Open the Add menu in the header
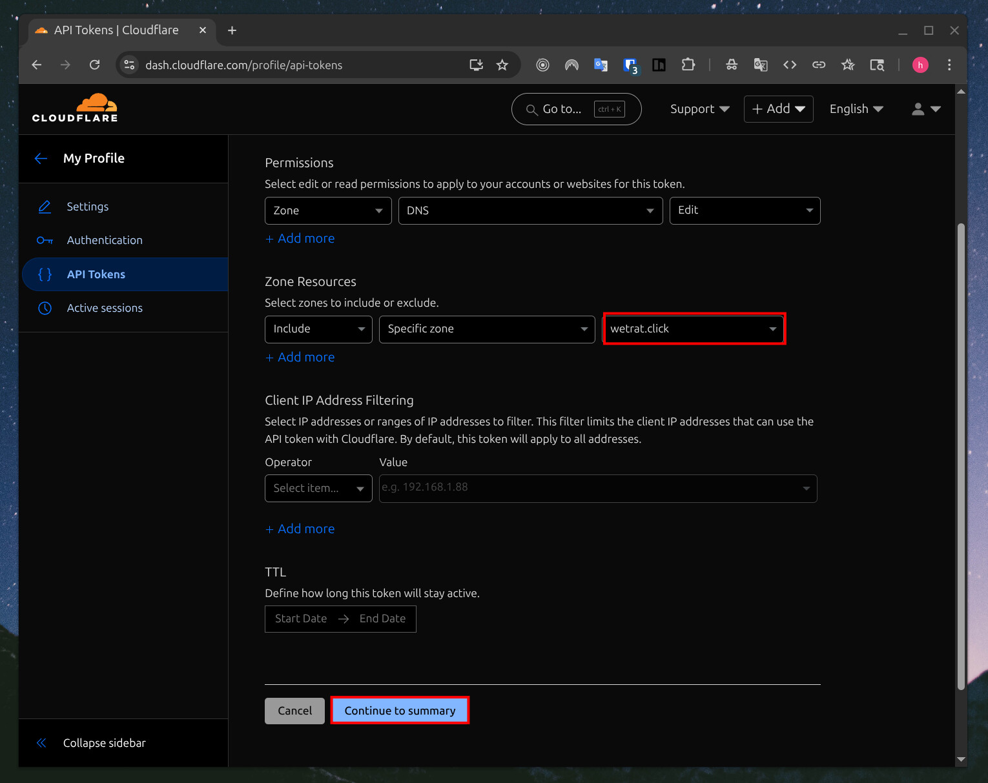Screen dimensions: 988x783 click(778, 109)
